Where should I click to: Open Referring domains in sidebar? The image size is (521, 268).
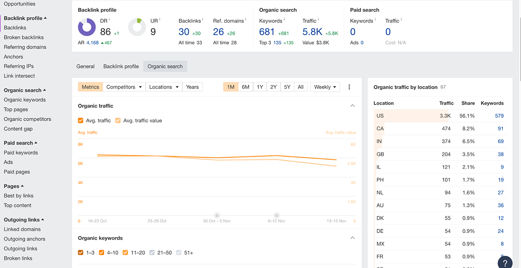point(25,47)
